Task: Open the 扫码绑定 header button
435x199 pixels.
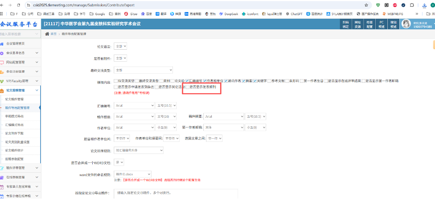Action: click(345, 24)
